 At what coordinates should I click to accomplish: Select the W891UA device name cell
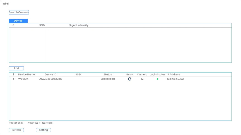[23, 79]
